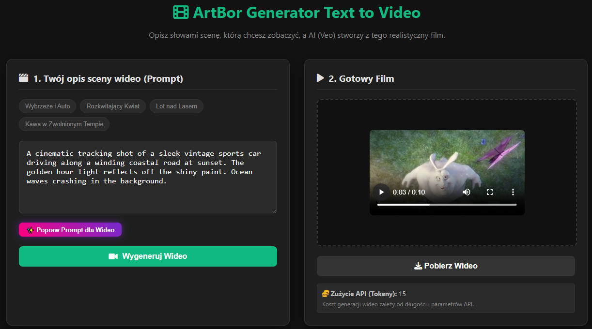Pick the Lot nad Lasem preset
Screen dimensions: 592x329
176,106
